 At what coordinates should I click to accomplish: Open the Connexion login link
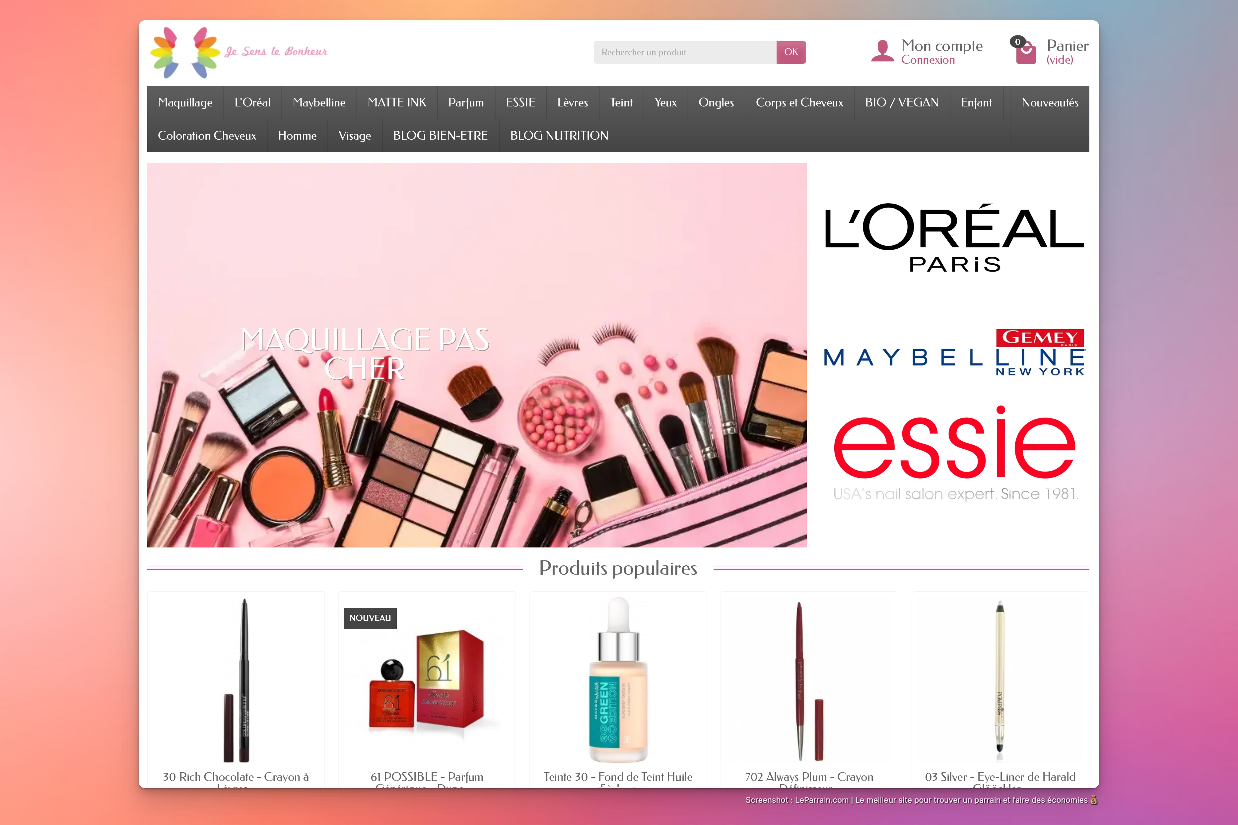[928, 60]
